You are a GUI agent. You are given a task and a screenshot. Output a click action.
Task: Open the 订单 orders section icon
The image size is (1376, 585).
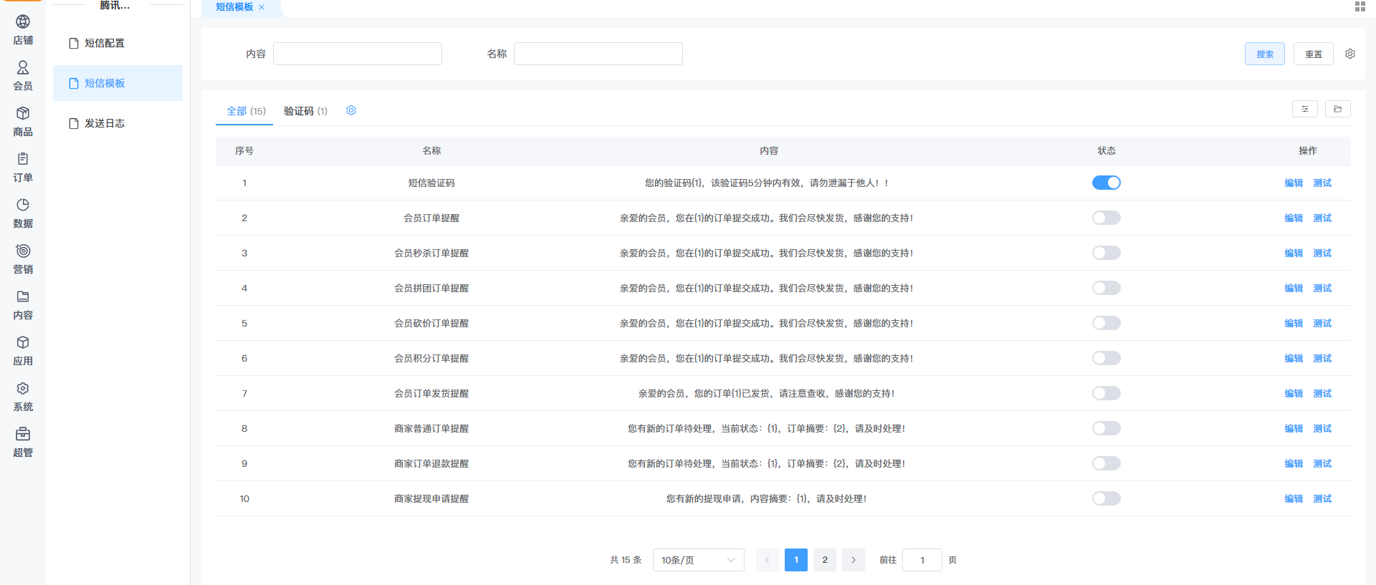click(x=23, y=159)
